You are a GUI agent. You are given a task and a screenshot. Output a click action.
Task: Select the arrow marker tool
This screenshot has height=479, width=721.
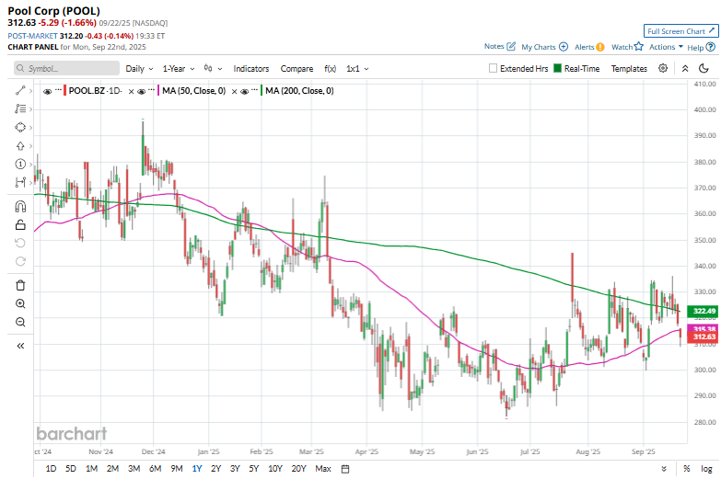20,145
